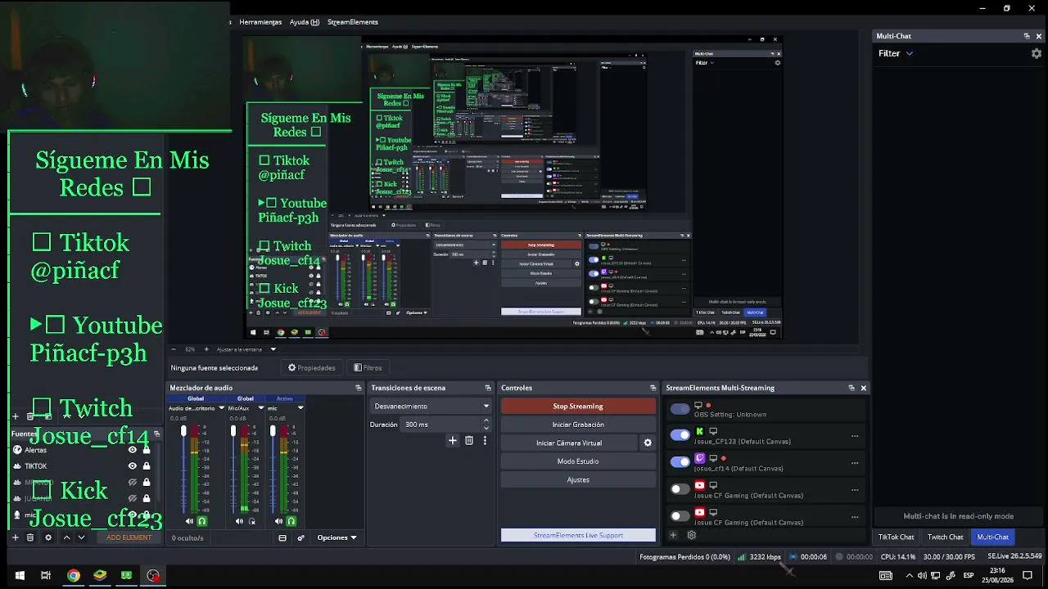Expand the Audio de escritorio channel dropdown
Screen dimensions: 1048x589
(x=221, y=408)
